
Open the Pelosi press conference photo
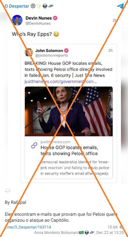[69, 111]
